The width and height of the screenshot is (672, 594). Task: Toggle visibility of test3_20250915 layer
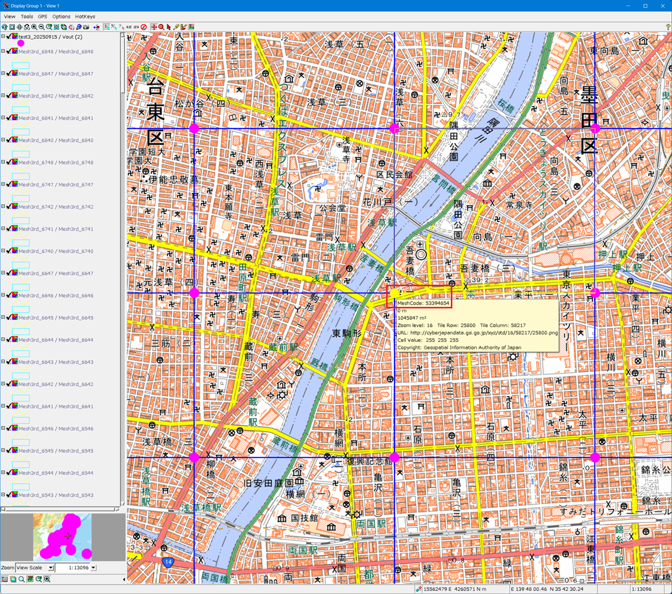tap(9, 37)
